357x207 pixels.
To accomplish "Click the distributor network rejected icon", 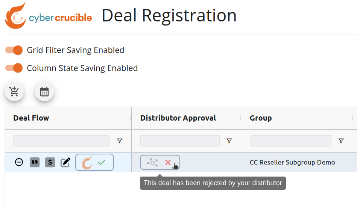I will pos(152,162).
